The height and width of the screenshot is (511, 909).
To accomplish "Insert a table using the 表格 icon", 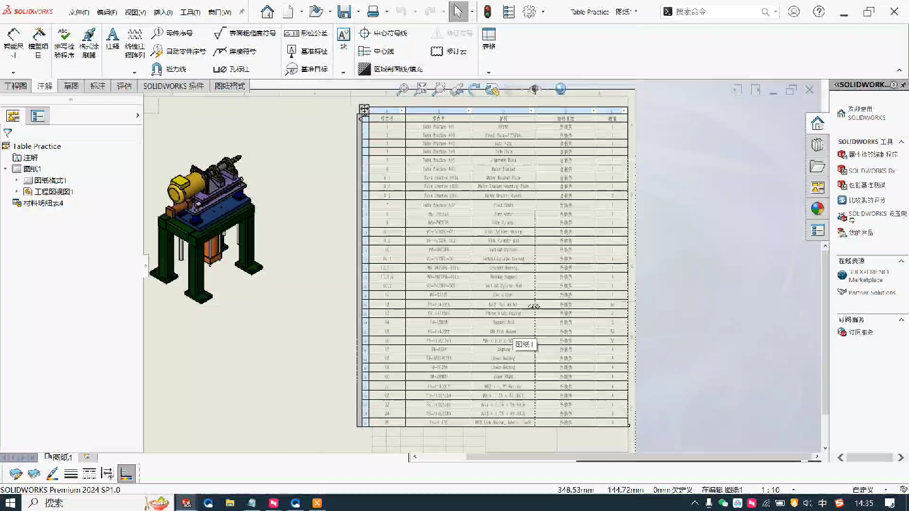I will coord(487,37).
